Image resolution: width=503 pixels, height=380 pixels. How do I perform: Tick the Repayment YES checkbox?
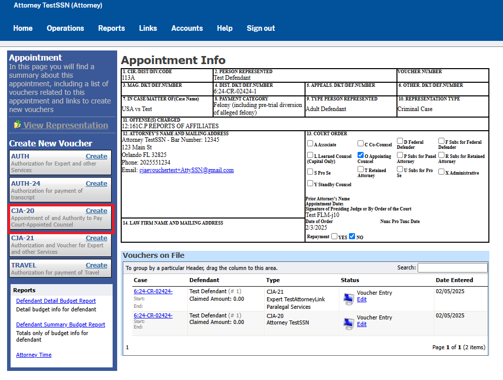[x=334, y=236]
